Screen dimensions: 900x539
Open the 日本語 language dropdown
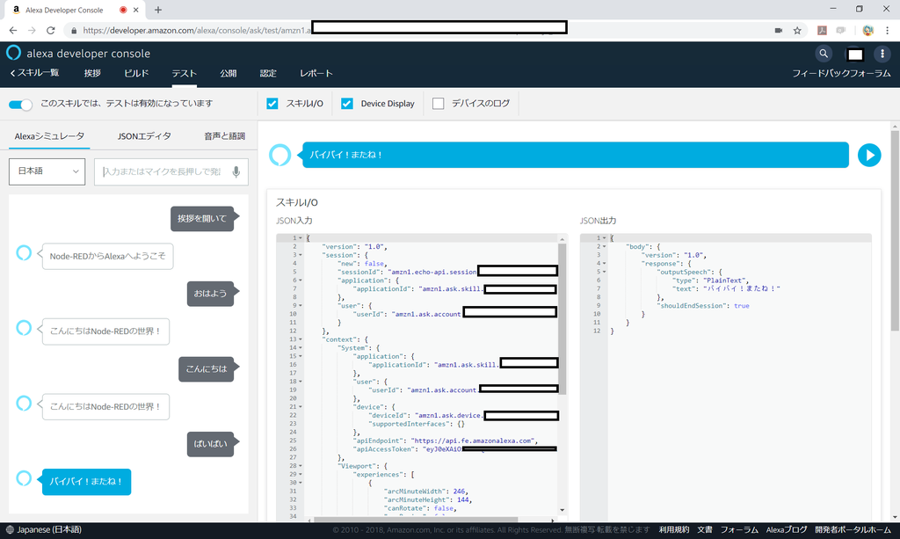click(47, 171)
